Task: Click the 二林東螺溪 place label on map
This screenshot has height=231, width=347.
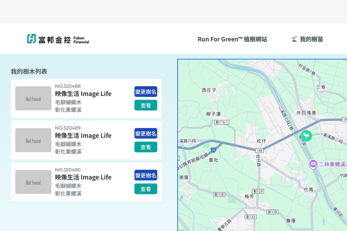Action: [333, 164]
